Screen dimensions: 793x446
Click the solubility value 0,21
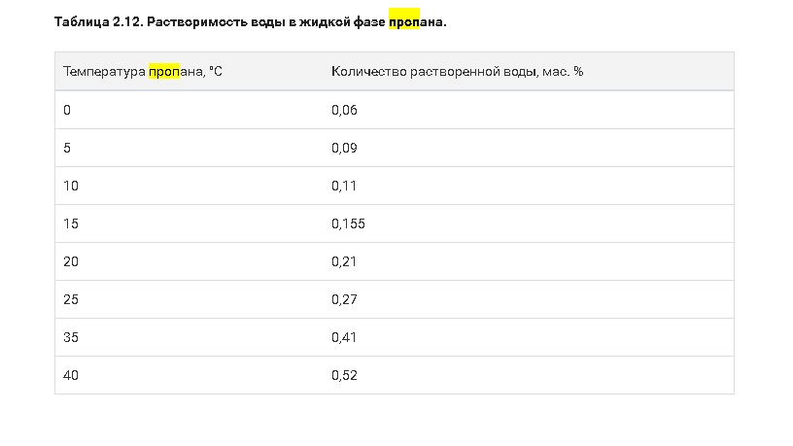345,261
